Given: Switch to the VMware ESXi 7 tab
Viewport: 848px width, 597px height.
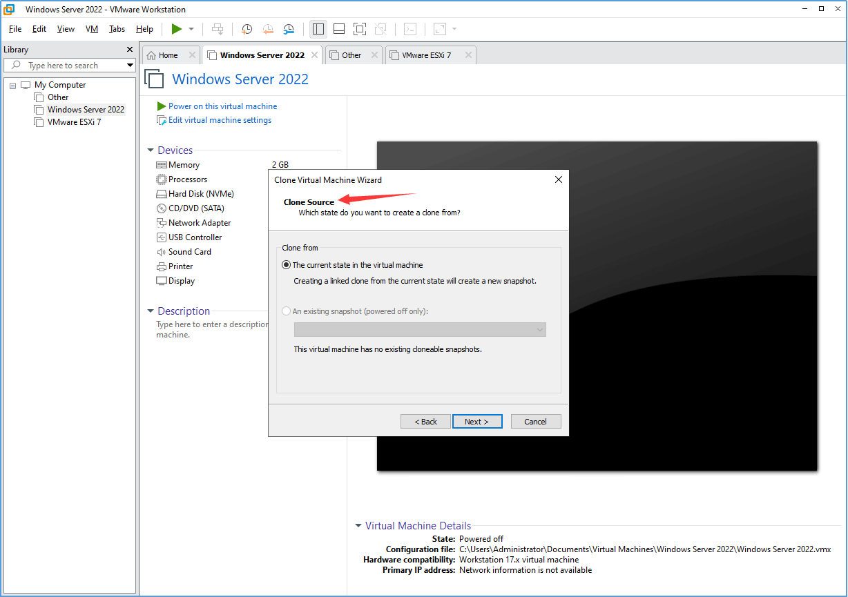Looking at the screenshot, I should [x=426, y=55].
